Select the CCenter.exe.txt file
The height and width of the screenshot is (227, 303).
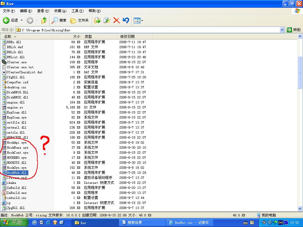(x=20, y=67)
